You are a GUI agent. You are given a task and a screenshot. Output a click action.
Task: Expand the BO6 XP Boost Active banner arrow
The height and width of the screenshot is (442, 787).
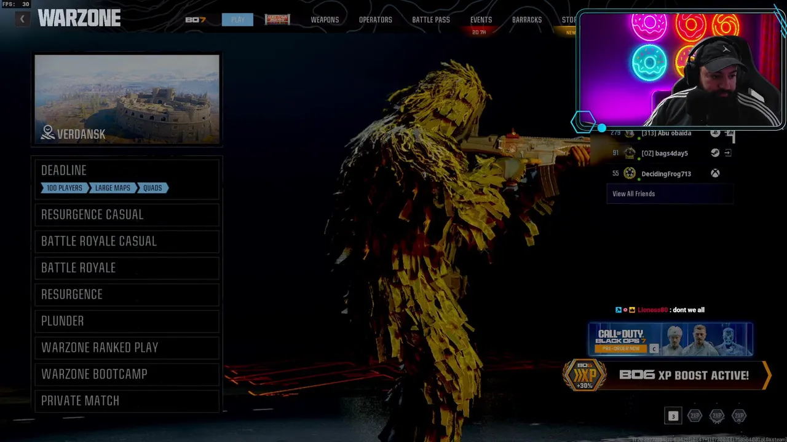click(766, 375)
